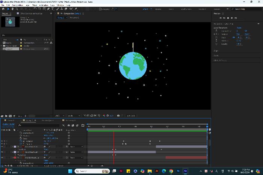Select the Rectangle shape tool
The image size is (263, 175).
(44, 9)
